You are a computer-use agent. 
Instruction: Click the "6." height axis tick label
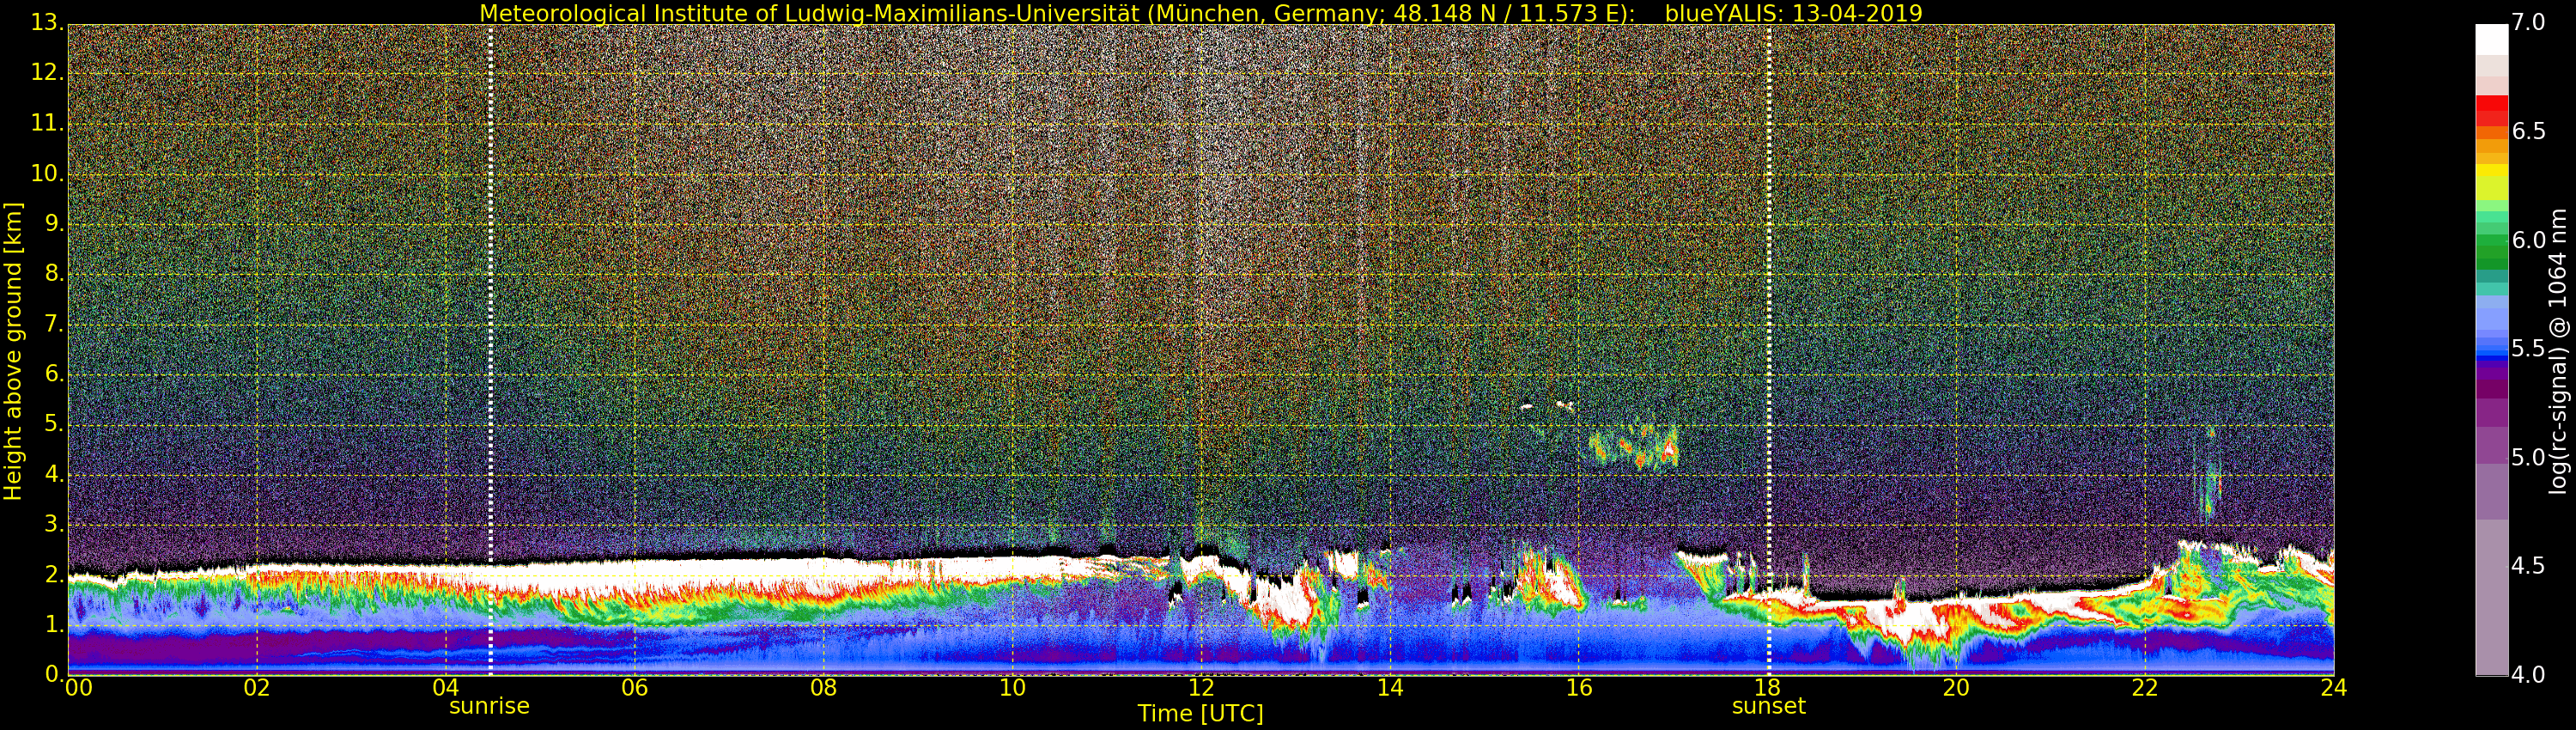54,373
